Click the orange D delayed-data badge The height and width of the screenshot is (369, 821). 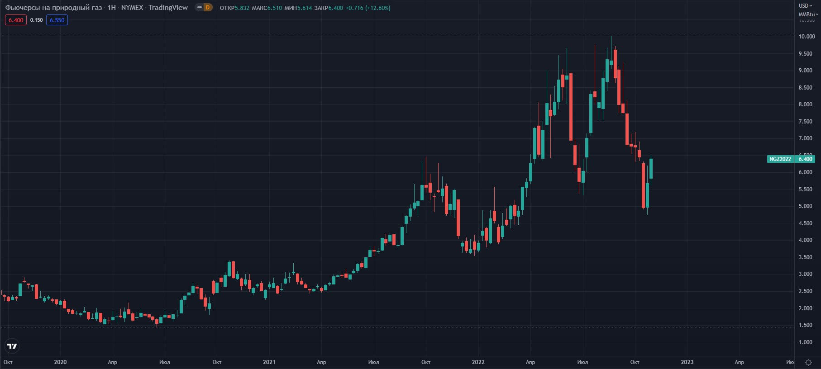(x=208, y=8)
